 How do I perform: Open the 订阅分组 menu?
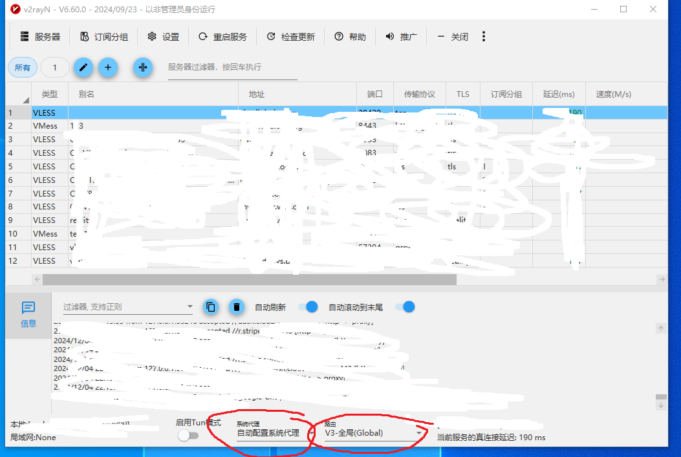pyautogui.click(x=104, y=36)
